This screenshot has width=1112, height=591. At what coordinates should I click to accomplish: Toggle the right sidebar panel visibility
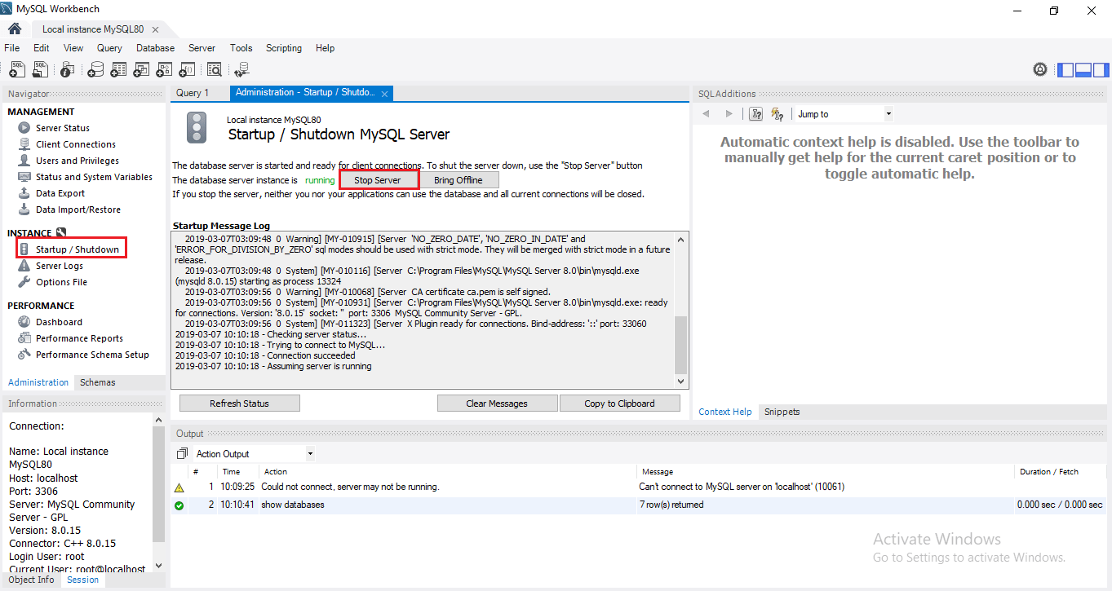tap(1101, 69)
